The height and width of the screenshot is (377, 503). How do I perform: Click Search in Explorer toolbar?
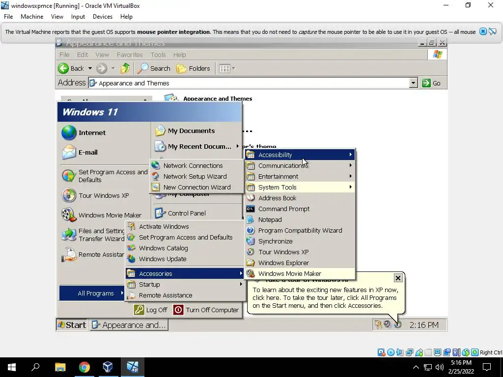[155, 68]
